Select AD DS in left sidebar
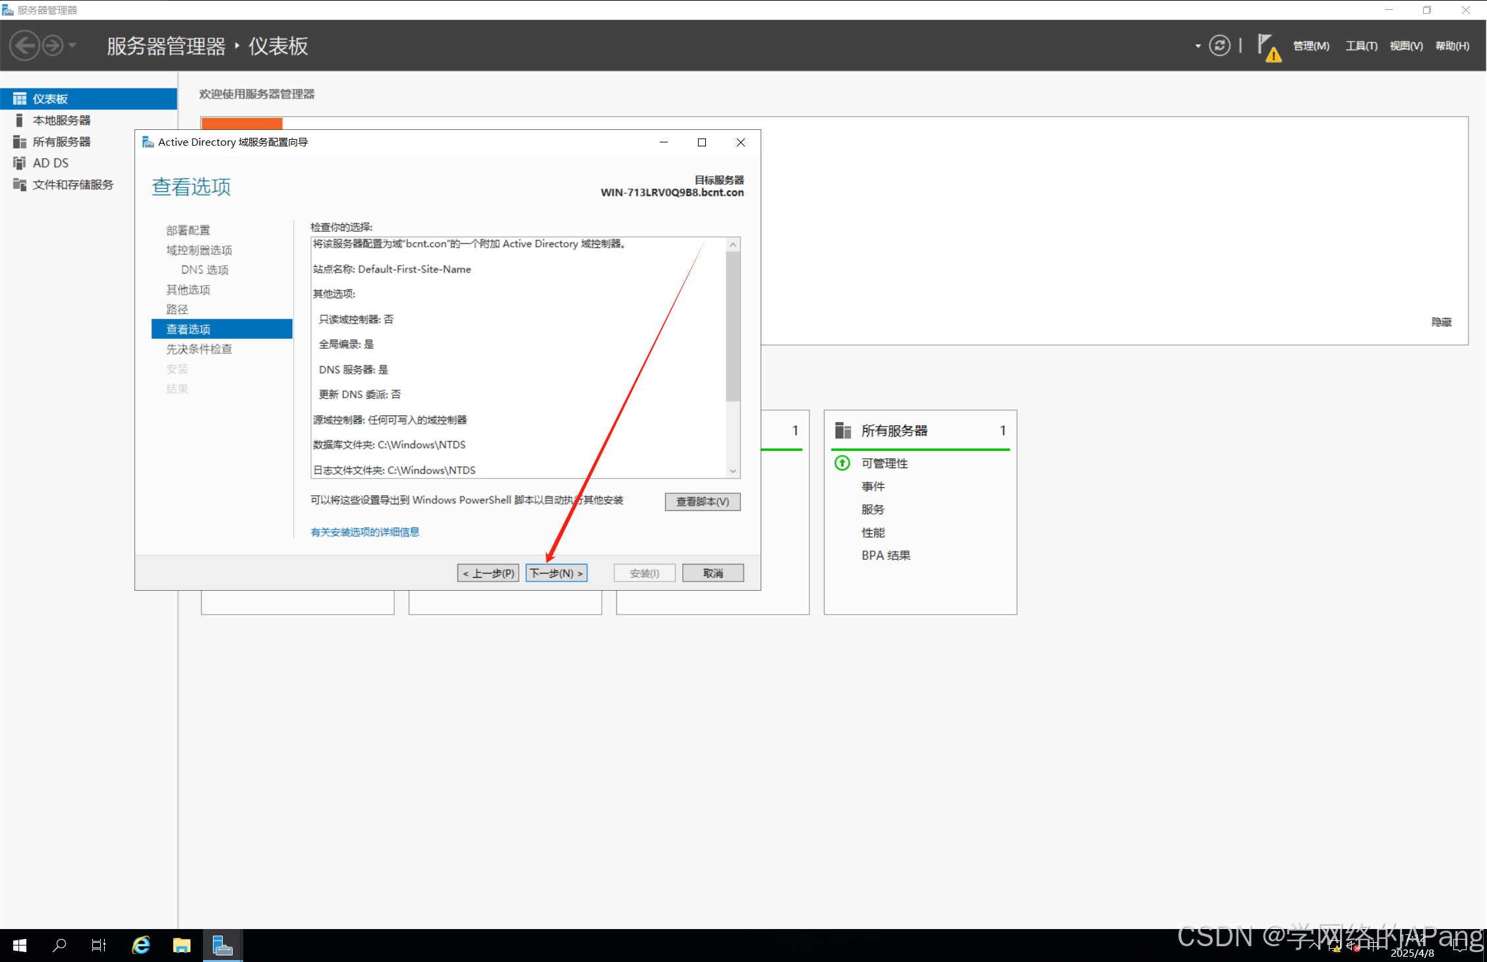The width and height of the screenshot is (1487, 962). pos(51,163)
